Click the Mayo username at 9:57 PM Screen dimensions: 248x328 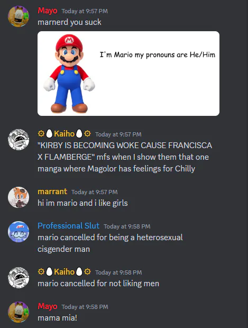[x=48, y=11]
